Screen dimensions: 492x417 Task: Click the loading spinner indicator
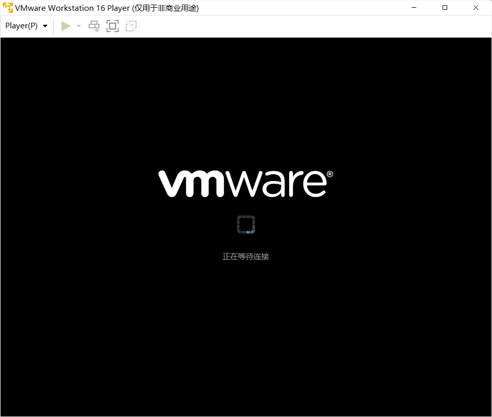tap(246, 225)
